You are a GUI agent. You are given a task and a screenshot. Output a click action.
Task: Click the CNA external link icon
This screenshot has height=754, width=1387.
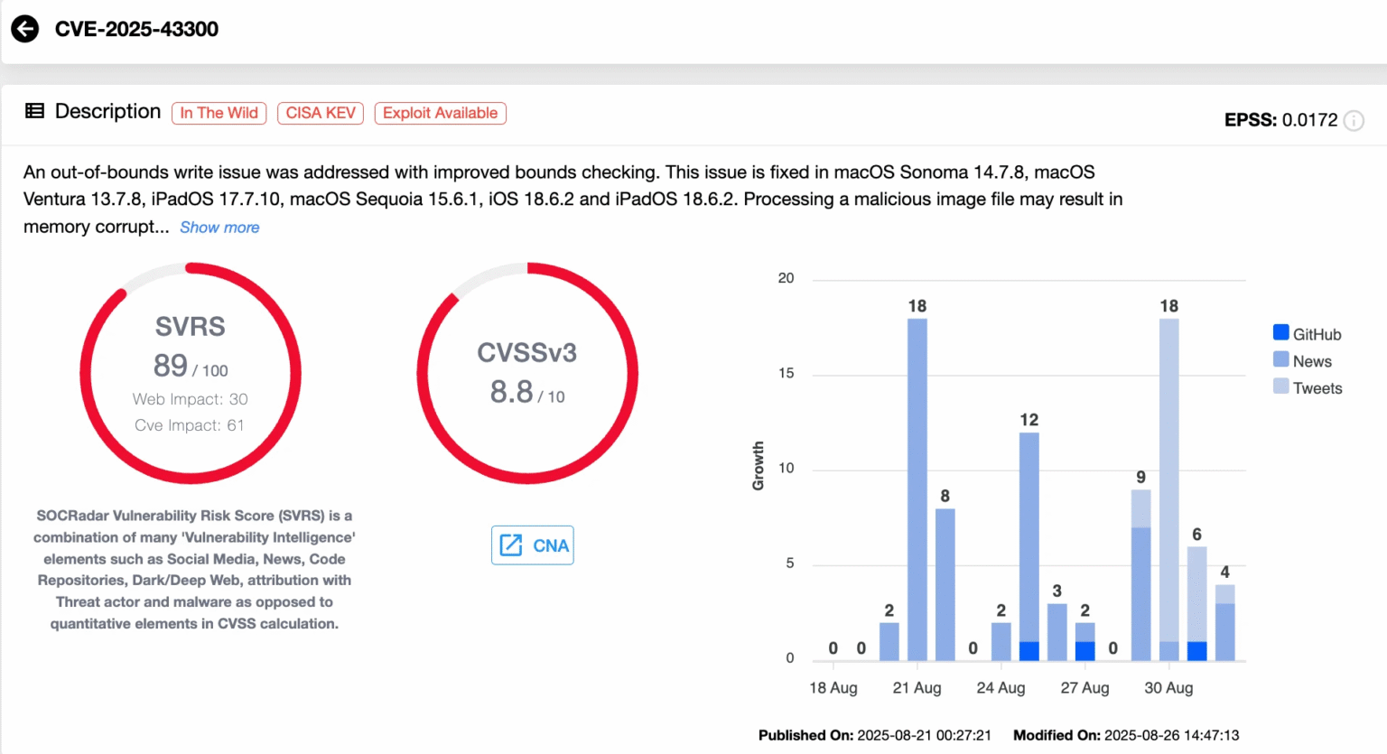(x=511, y=545)
